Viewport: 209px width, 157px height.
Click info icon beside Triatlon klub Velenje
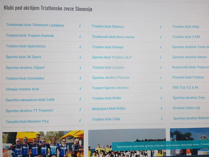[x=161, y=47]
